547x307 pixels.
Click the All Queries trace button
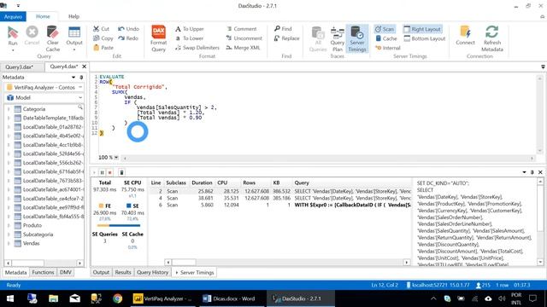click(318, 38)
